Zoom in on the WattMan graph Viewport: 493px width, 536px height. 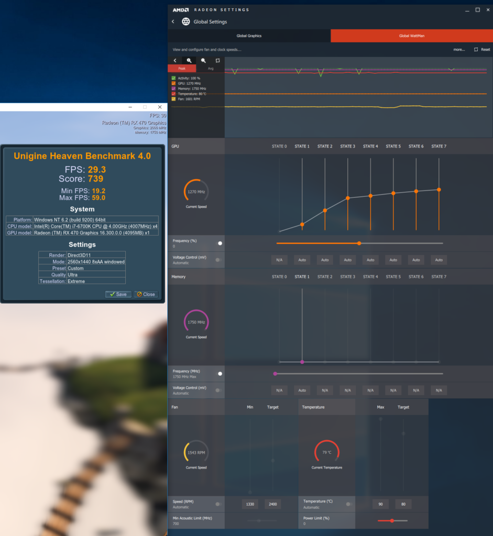click(189, 61)
